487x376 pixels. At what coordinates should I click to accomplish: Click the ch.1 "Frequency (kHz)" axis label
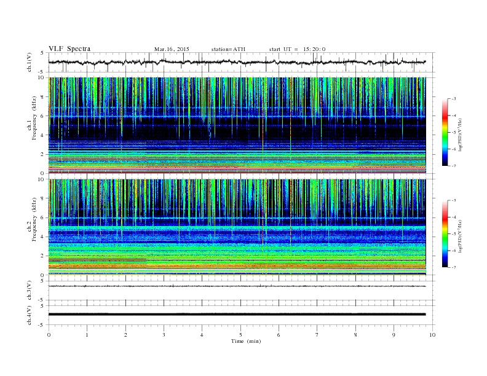34,119
